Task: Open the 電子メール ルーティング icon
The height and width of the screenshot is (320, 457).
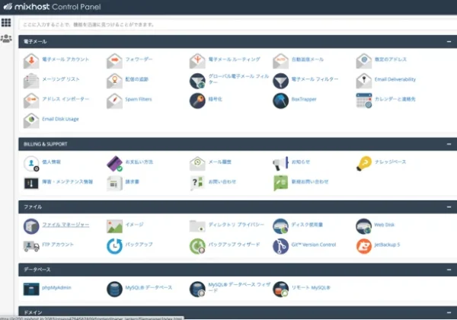Action: pyautogui.click(x=197, y=61)
